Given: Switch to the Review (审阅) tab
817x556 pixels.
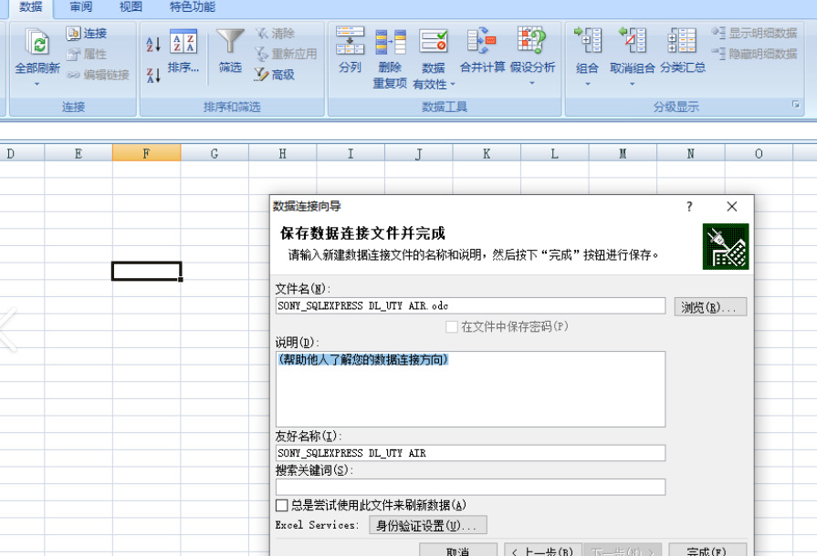Looking at the screenshot, I should pyautogui.click(x=80, y=6).
